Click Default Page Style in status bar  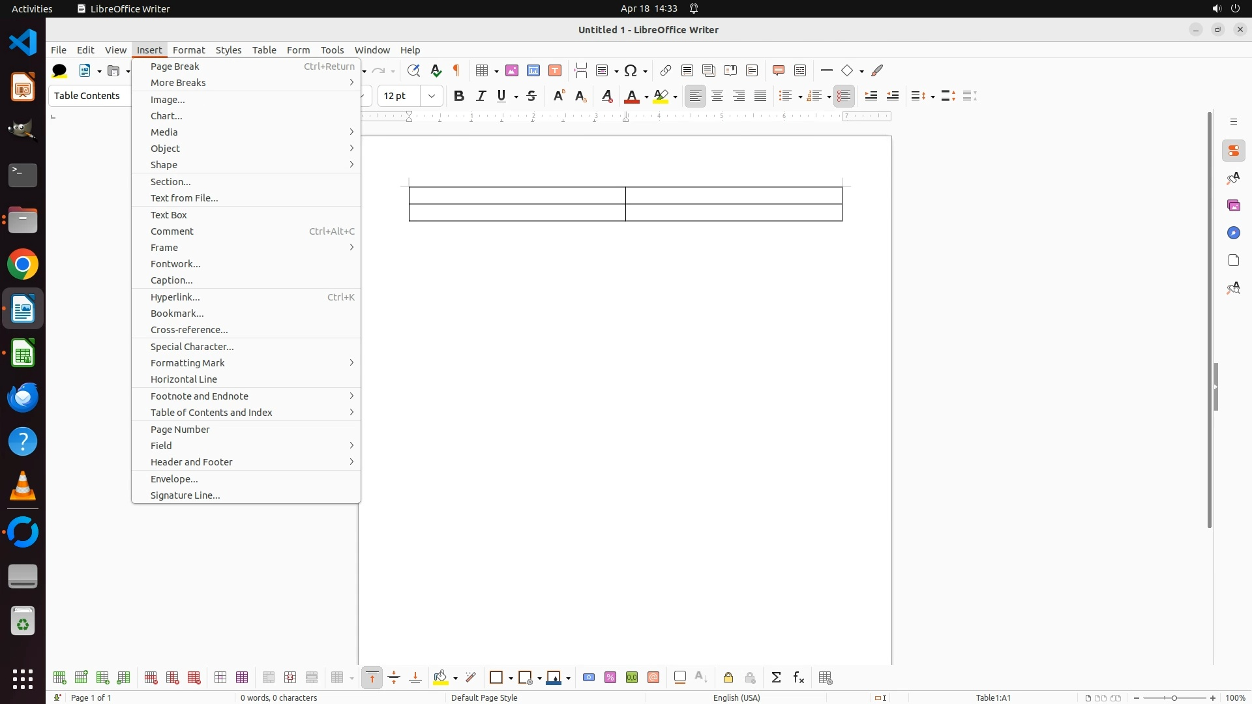(484, 698)
